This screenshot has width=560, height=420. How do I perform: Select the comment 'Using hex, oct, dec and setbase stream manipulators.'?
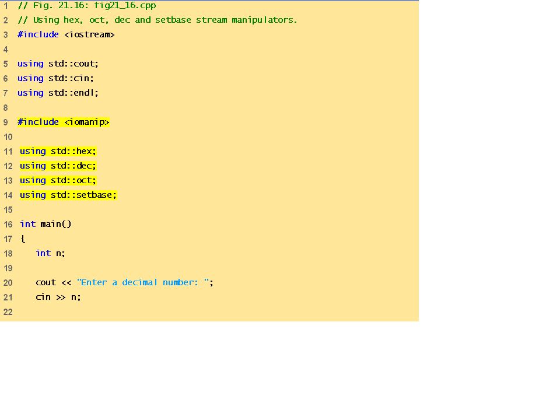pos(157,20)
